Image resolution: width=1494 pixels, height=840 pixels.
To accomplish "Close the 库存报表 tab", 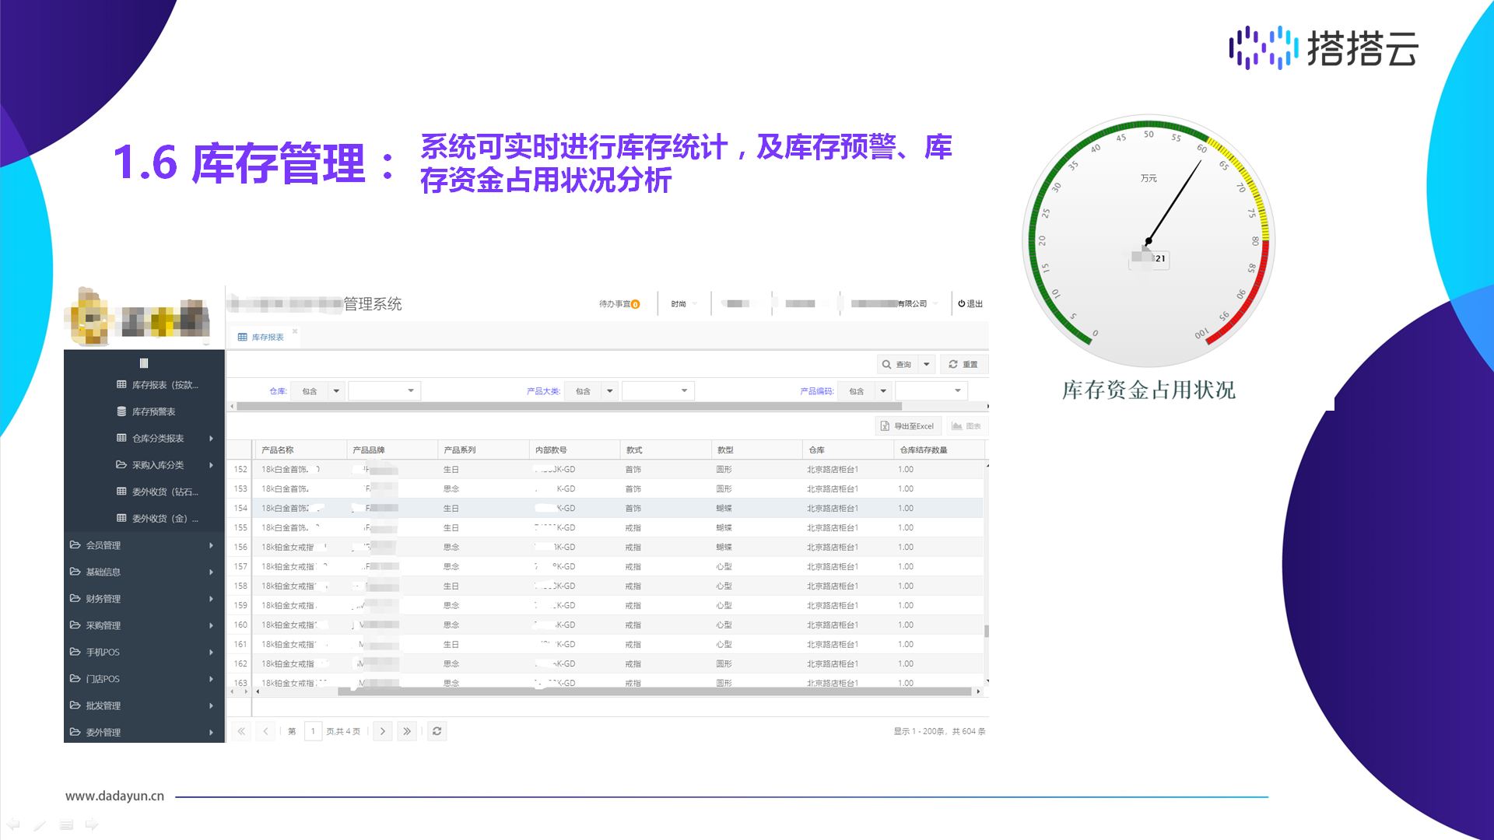I will click(x=295, y=331).
